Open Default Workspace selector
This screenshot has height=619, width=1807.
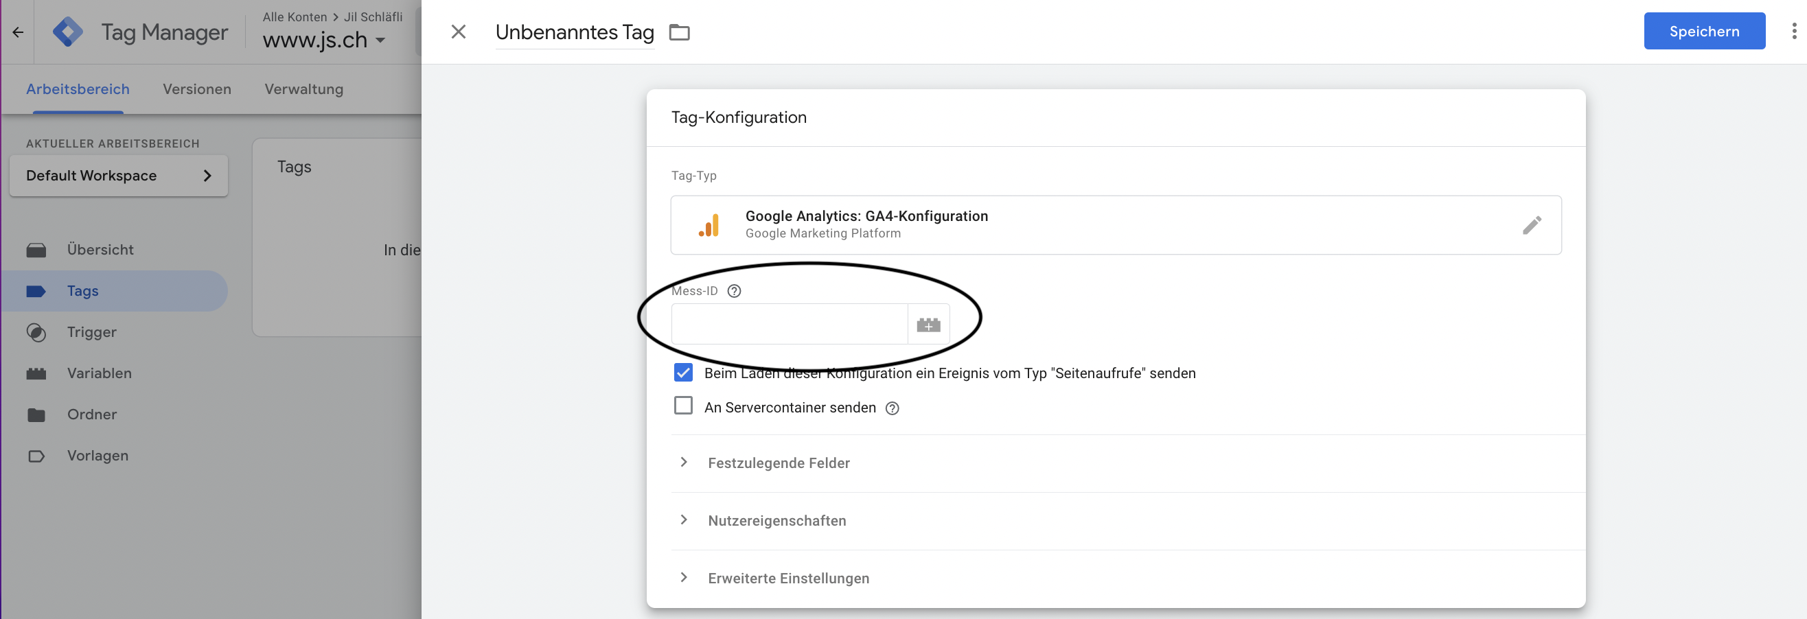click(119, 175)
